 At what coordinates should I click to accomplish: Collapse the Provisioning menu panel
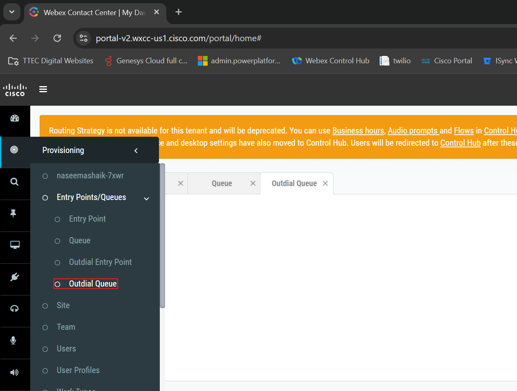point(136,151)
